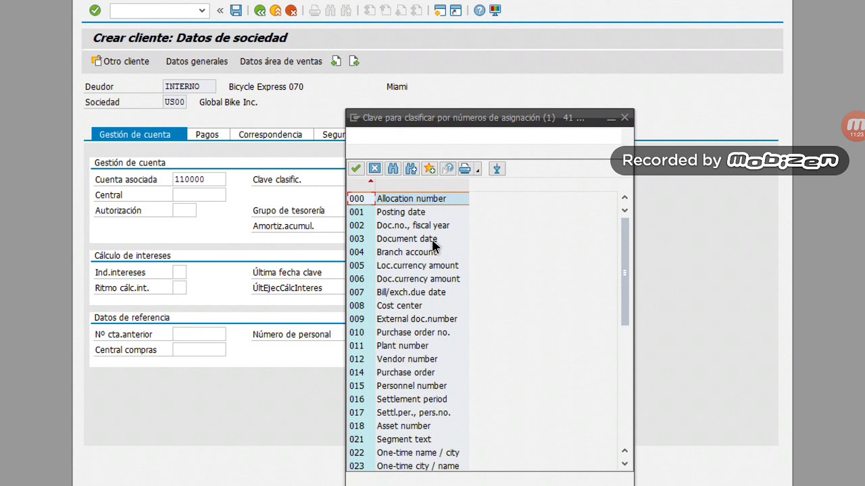Viewport: 865px width, 486px height.
Task: Click the First Page icon
Action: click(370, 10)
